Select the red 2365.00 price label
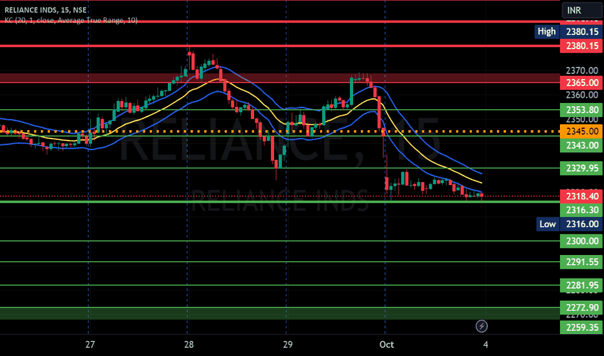The image size is (604, 356). (581, 83)
